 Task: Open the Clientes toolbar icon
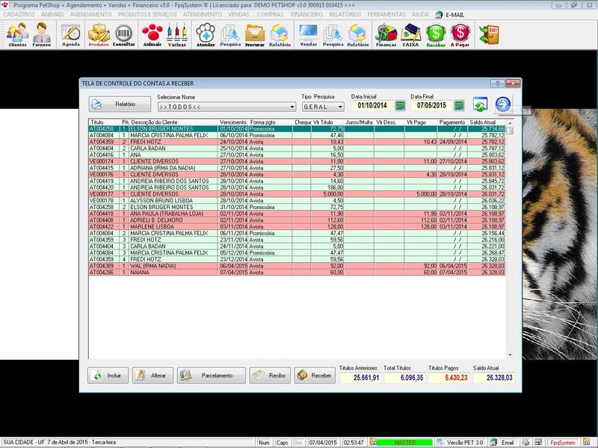(17, 34)
